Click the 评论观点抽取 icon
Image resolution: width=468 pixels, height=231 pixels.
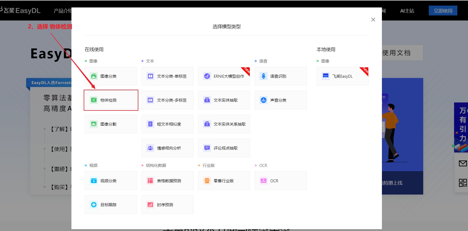[x=207, y=148]
